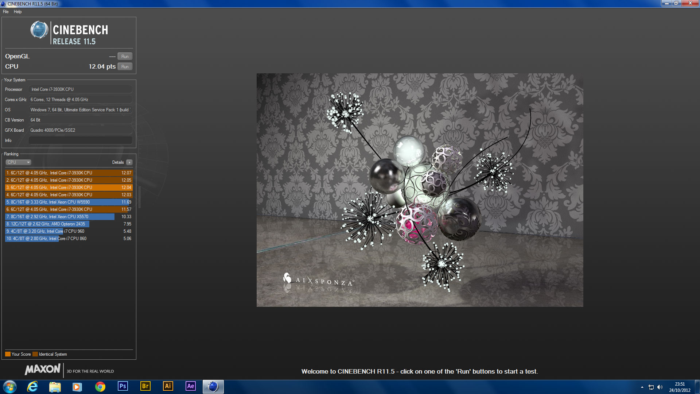Click the Cinebench taskbar icon
Screen dimensions: 700x394
213,386
